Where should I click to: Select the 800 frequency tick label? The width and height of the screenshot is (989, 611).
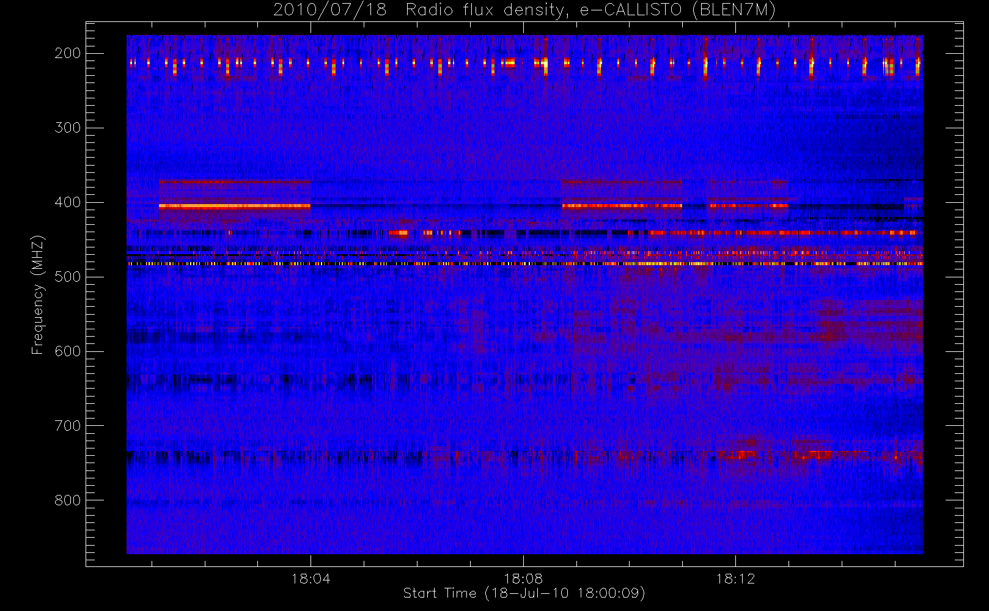pos(67,500)
